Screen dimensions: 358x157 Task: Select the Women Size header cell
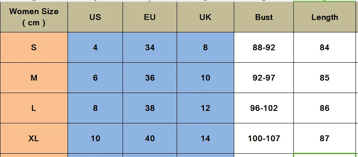pos(34,17)
